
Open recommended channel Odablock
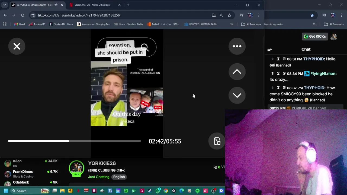[x=31, y=184]
